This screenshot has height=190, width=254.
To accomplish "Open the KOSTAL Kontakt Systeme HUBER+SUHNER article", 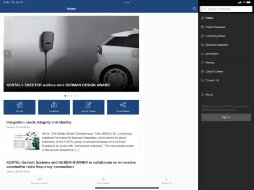I will tap(71, 164).
